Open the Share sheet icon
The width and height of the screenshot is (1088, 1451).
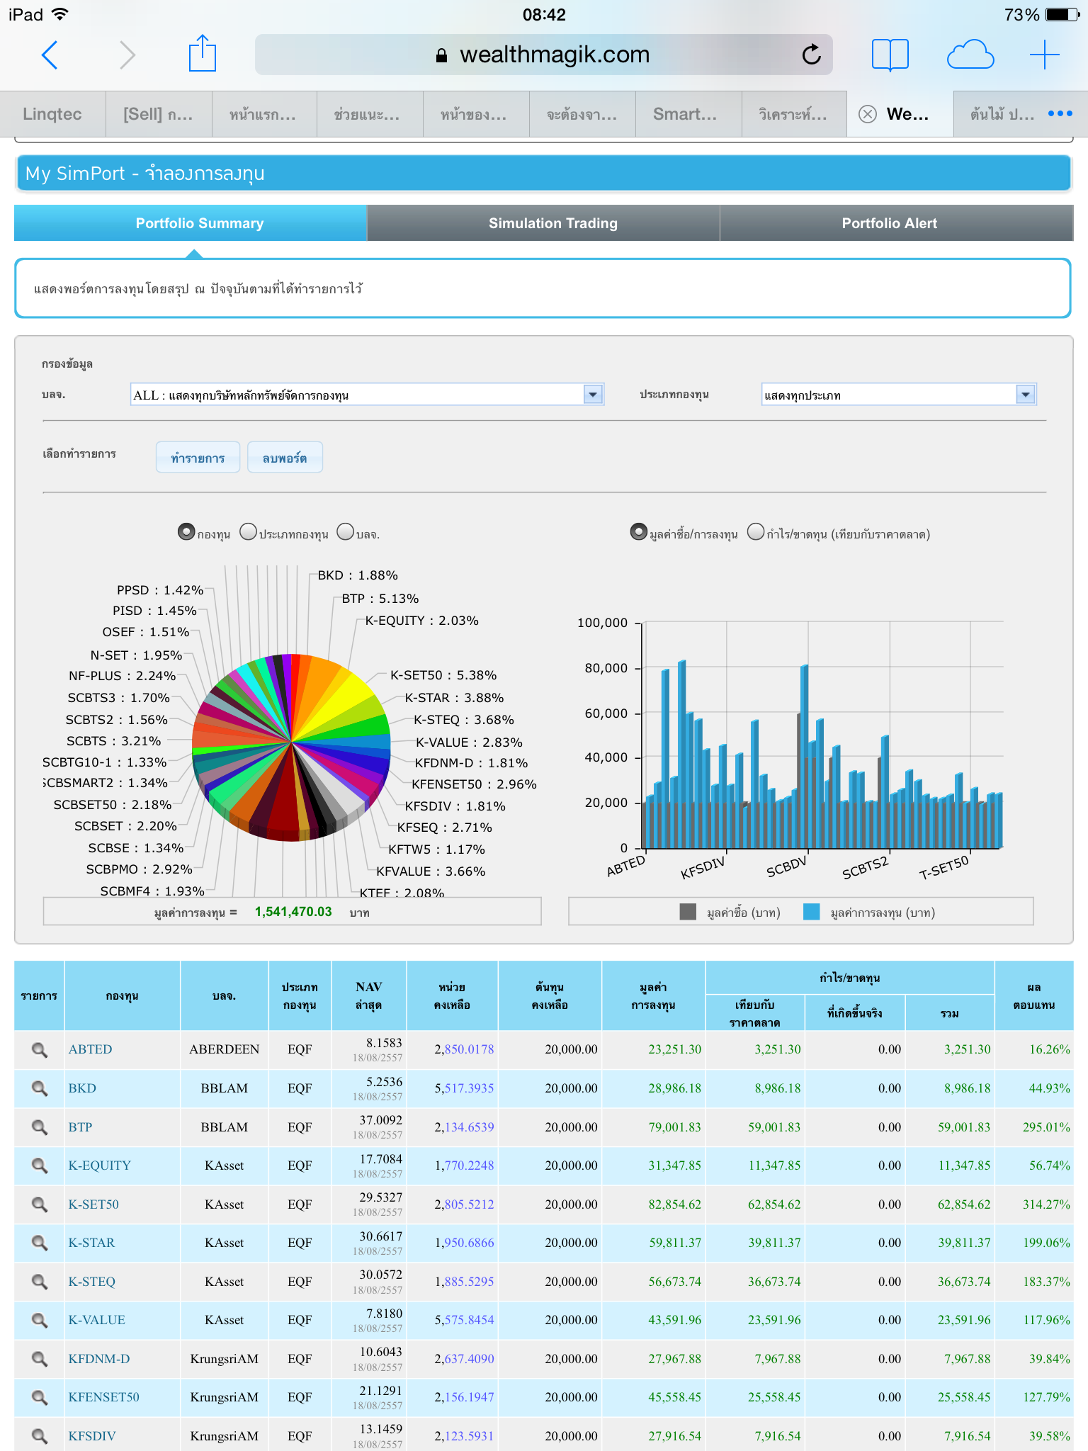pos(202,55)
